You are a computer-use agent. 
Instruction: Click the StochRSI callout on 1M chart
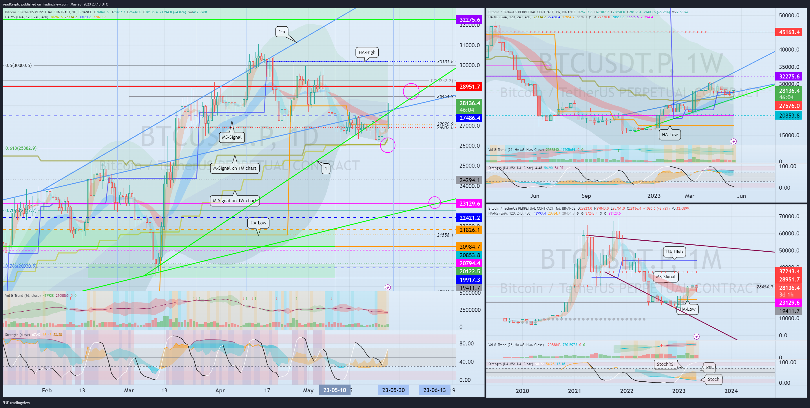[x=665, y=364]
